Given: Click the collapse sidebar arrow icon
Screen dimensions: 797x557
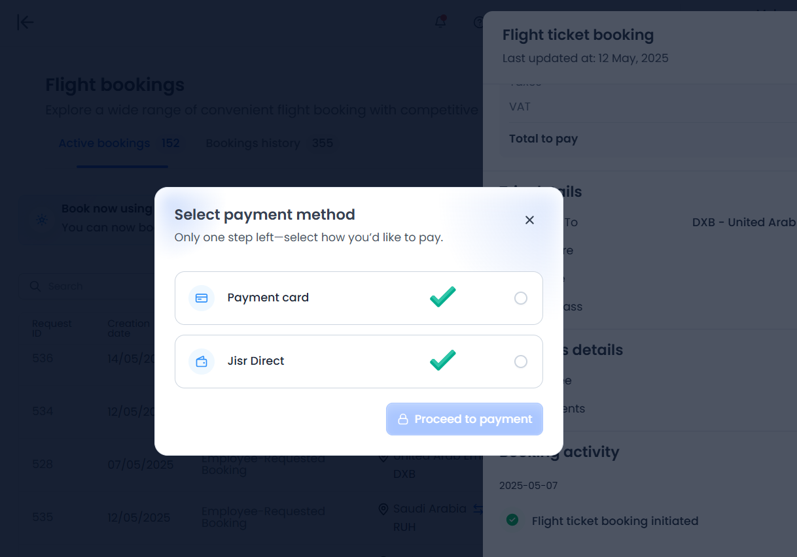Looking at the screenshot, I should coord(25,22).
